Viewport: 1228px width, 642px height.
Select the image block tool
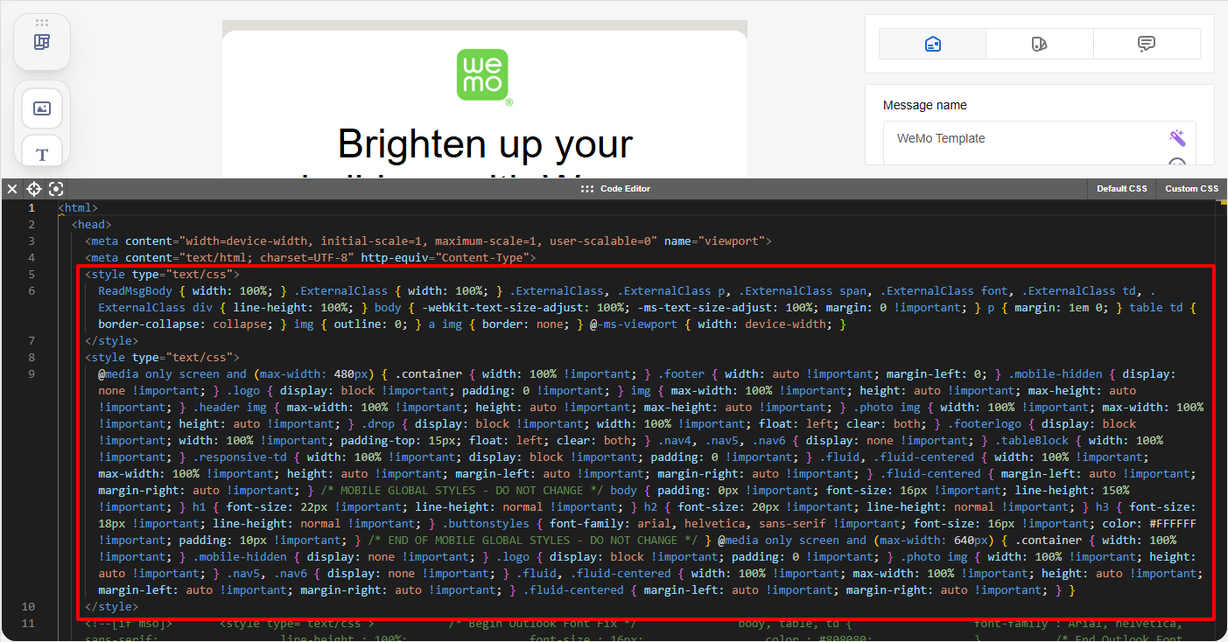42,108
